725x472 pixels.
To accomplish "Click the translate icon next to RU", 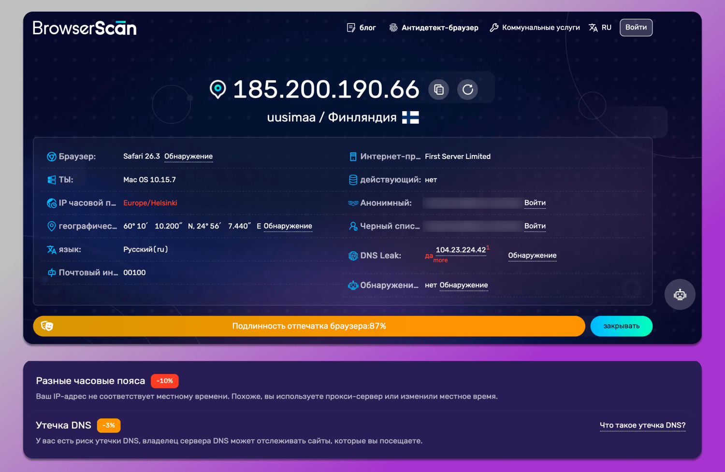I will [x=593, y=28].
